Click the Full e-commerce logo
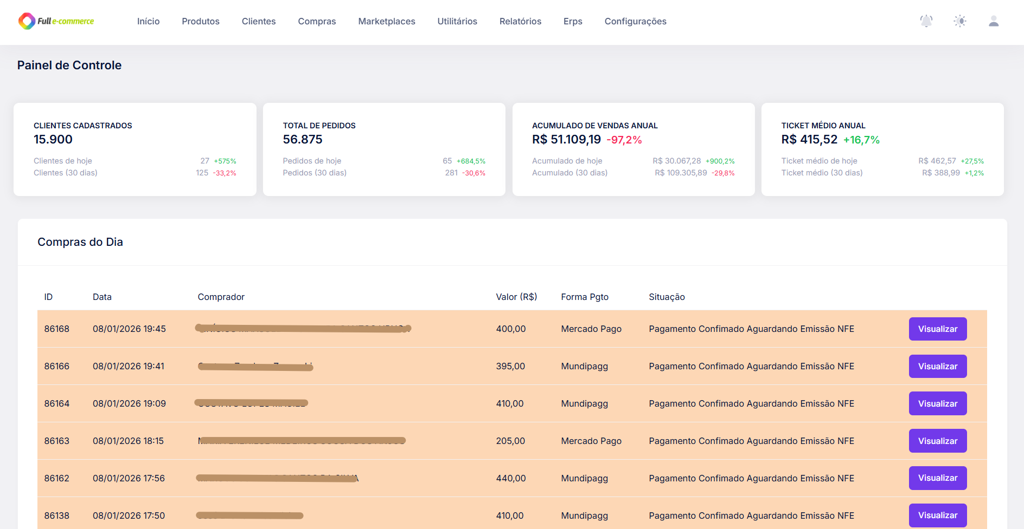Screen dimensions: 1024x529 pyautogui.click(x=56, y=22)
